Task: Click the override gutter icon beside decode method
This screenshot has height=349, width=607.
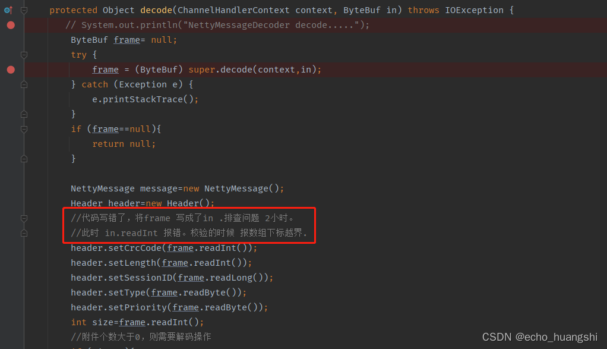Action: [8, 10]
